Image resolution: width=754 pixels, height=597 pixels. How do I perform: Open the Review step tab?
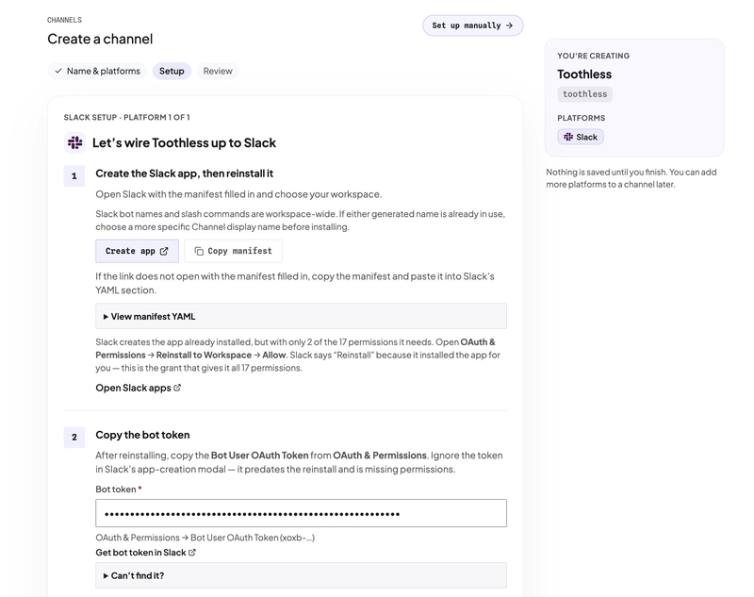(x=218, y=71)
